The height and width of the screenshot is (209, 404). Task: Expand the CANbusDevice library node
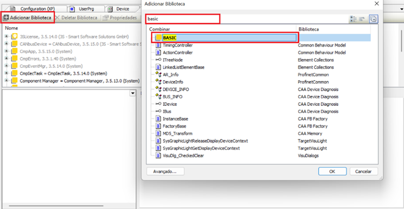[x=6, y=44]
